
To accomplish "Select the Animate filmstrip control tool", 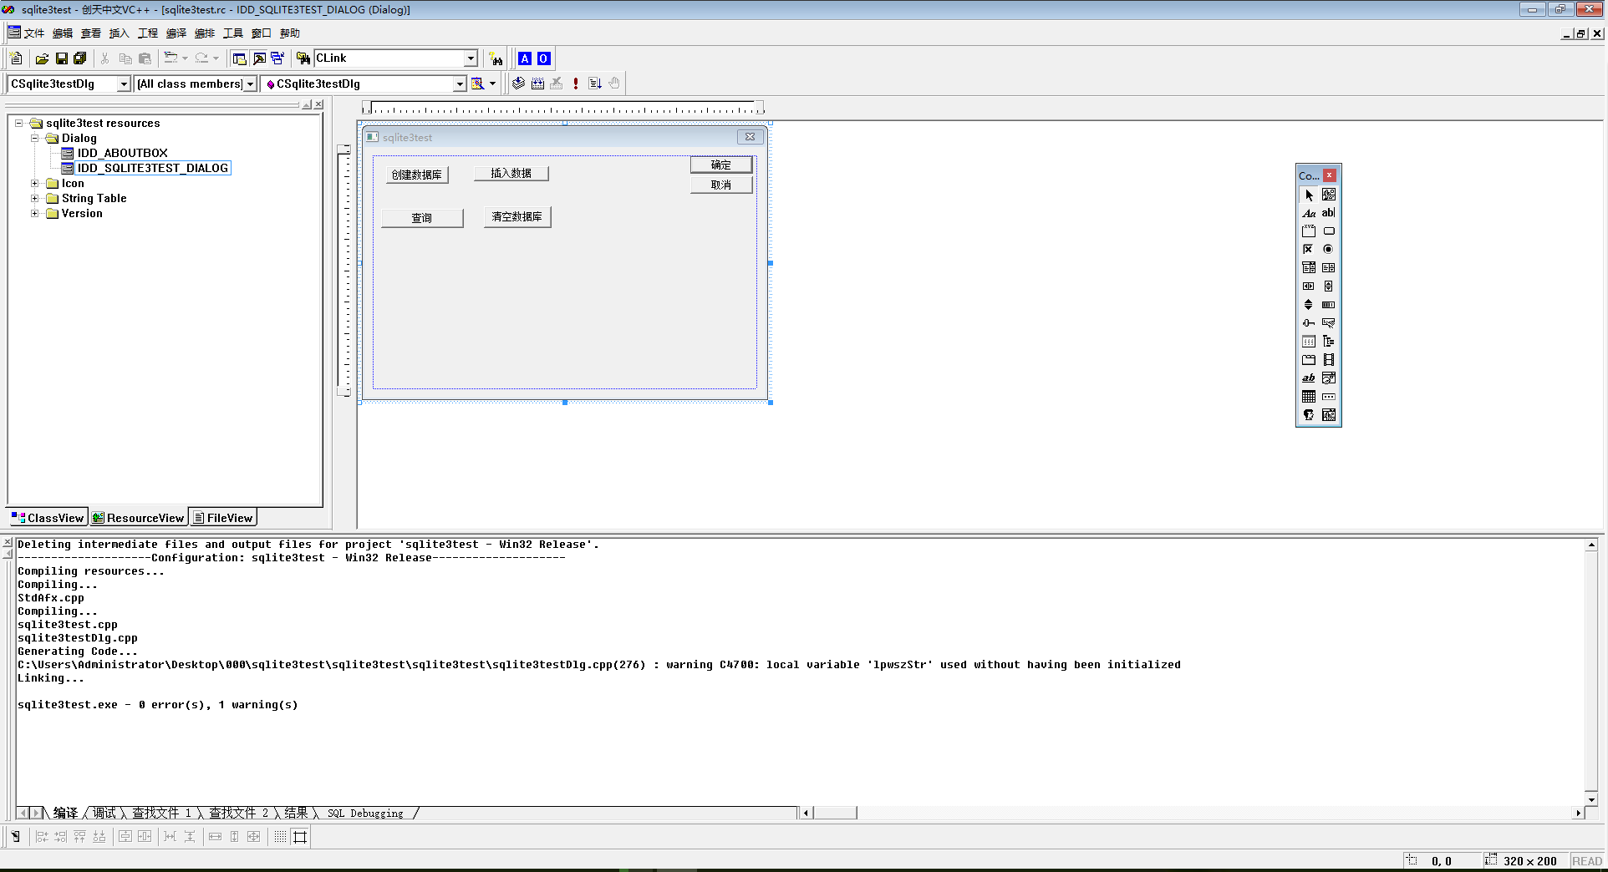I will (1329, 360).
